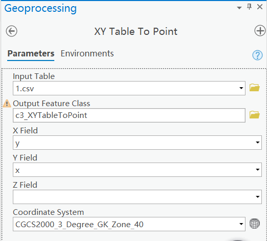Expand the Input Table dropdown
This screenshot has height=241, width=267.
pos(241,88)
